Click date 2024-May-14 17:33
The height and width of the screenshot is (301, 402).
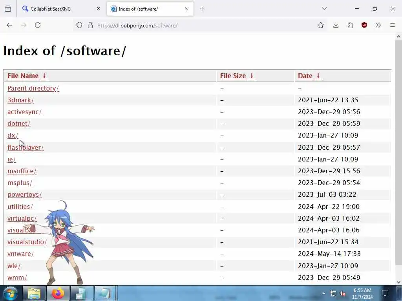point(329,254)
